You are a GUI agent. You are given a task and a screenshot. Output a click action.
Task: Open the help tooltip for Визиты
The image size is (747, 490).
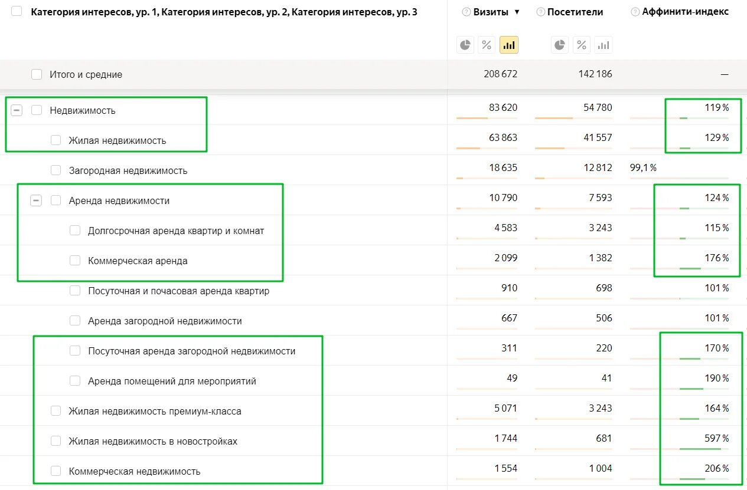(x=467, y=12)
